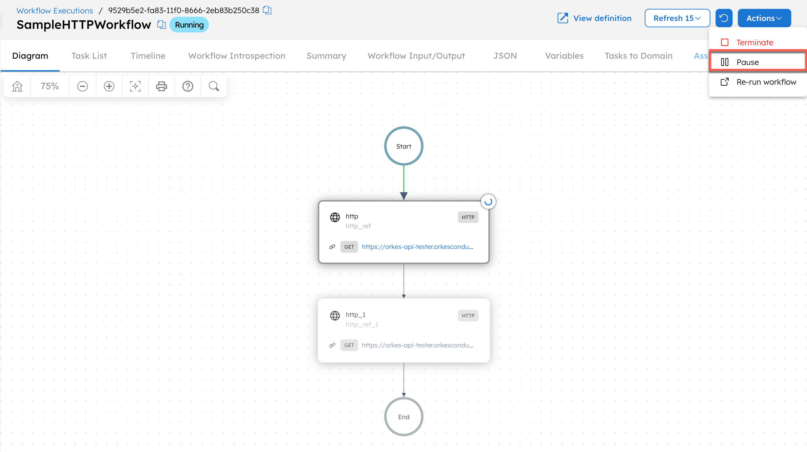This screenshot has height=452, width=807.
Task: Open the diagram search tool
Action: 214,86
